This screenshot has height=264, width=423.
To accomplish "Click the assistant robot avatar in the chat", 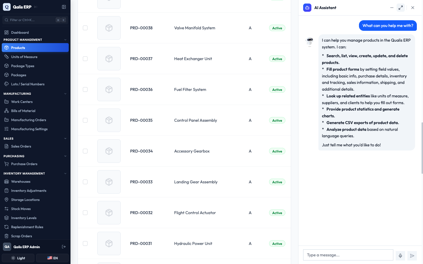I will click(x=310, y=42).
